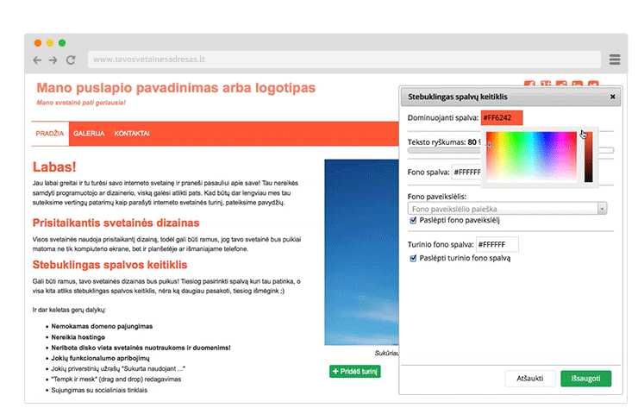The width and height of the screenshot is (638, 408).
Task: Click the green window control dot
Action: (62, 43)
